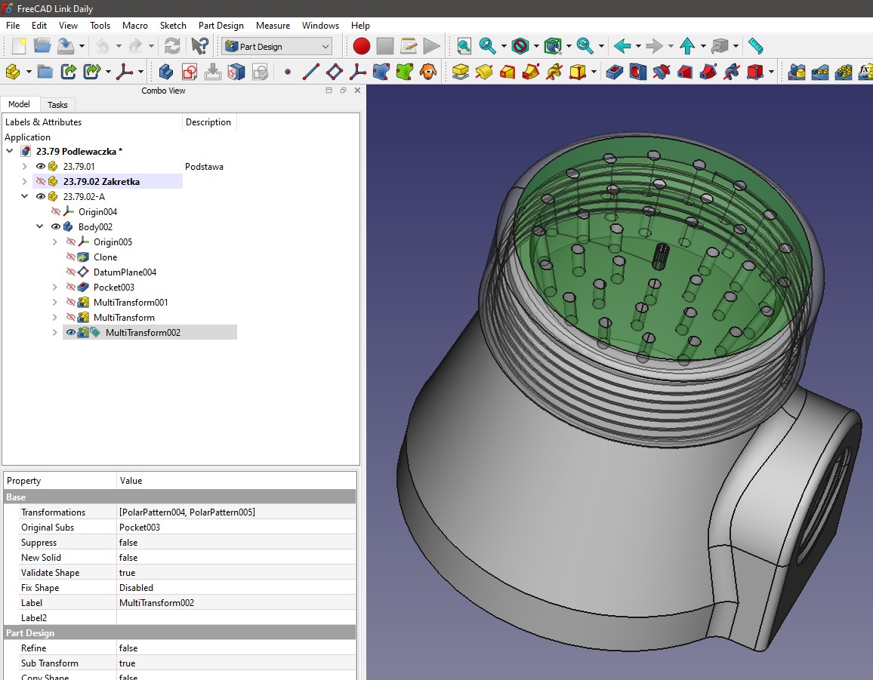873x680 pixels.
Task: Collapse the Body002 tree node
Action: [40, 227]
